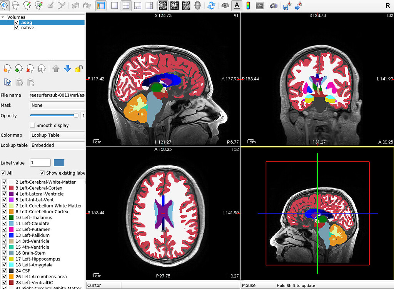This screenshot has width=394, height=289.
Task: Open the Lookup table dropdown
Action: click(57, 145)
